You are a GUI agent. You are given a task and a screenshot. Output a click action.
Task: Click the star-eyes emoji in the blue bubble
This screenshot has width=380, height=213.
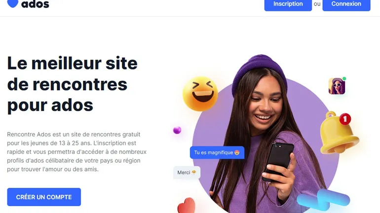pyautogui.click(x=237, y=152)
